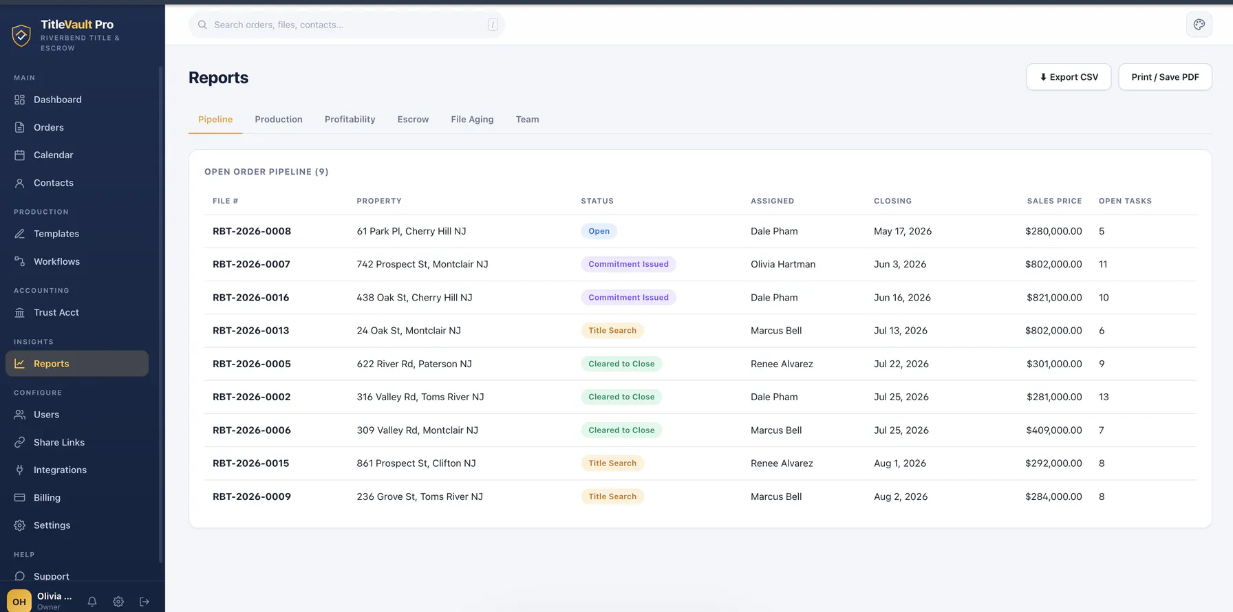Click Print / Save PDF button
The height and width of the screenshot is (612, 1233).
[1165, 77]
